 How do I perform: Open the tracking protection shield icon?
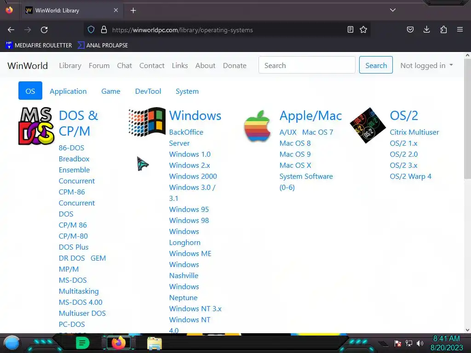coord(91,30)
